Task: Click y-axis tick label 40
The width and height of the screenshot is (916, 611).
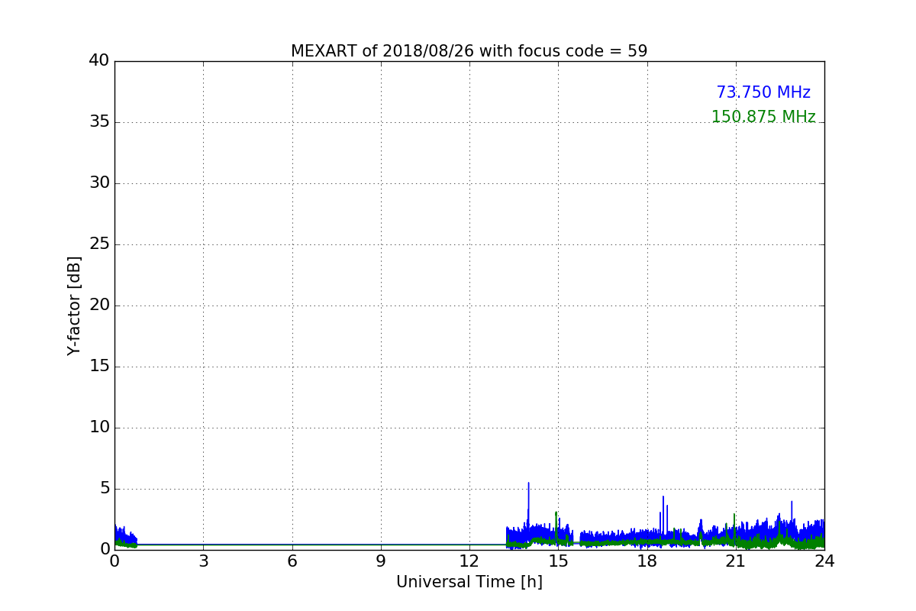Action: (99, 60)
